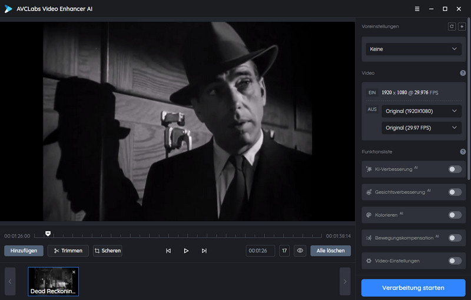Go to previous clips with left arrow
The height and width of the screenshot is (300, 471).
pos(10,281)
